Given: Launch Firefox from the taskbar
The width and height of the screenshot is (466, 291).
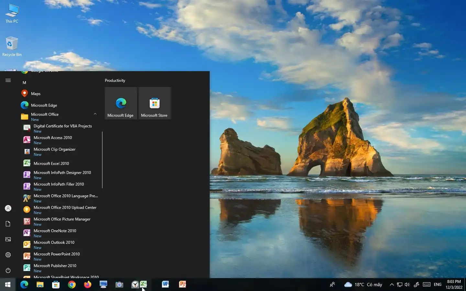Looking at the screenshot, I should point(88,285).
